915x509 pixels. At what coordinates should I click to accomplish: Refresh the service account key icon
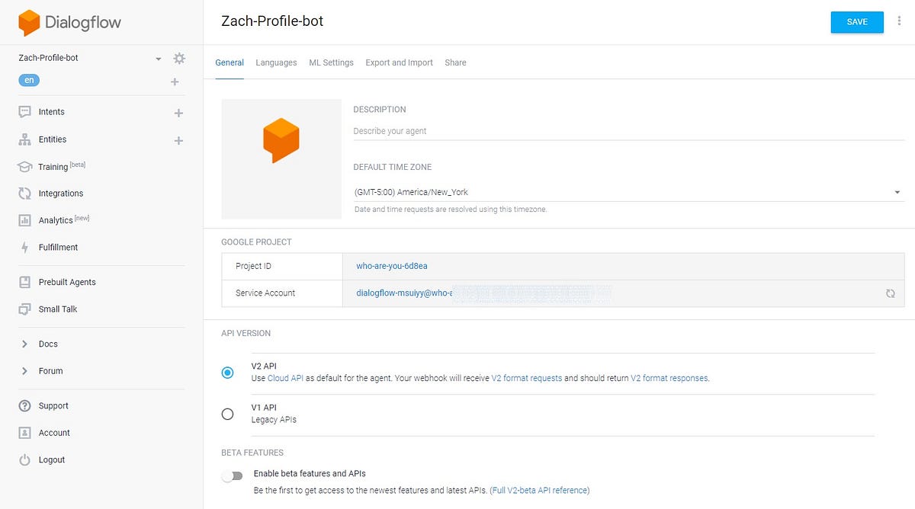pos(890,293)
